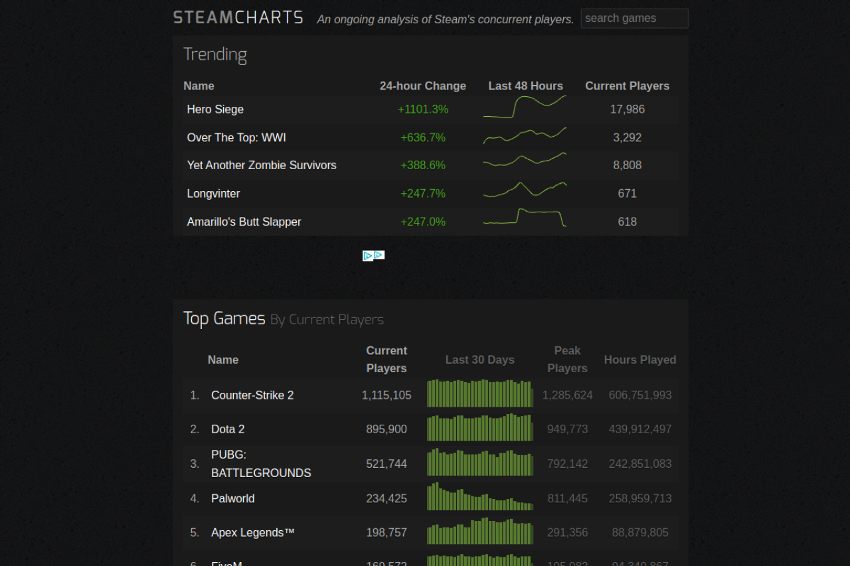
Task: Click the Dota 2 30-day bar chart
Action: pyautogui.click(x=480, y=427)
